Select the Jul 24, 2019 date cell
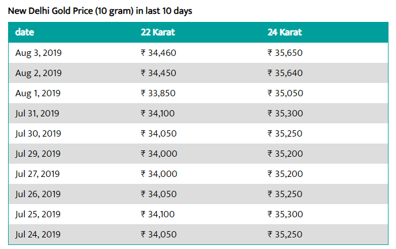396x249 pixels. click(38, 235)
